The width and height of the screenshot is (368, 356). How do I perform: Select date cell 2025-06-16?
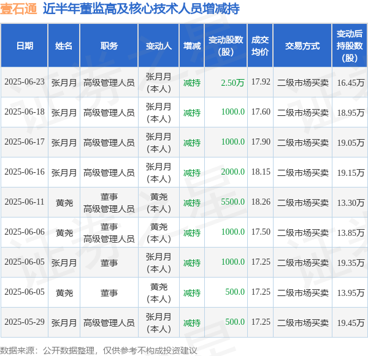pos(25,172)
